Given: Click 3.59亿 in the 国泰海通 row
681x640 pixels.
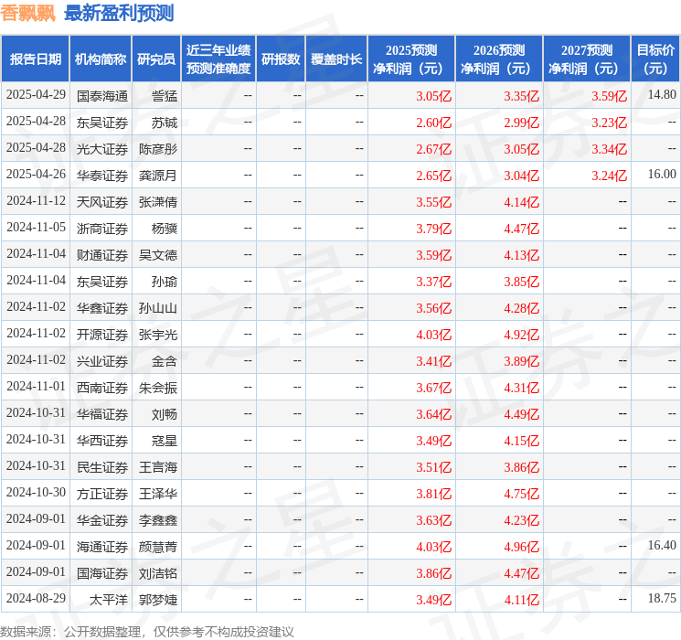Looking at the screenshot, I should pos(609,96).
